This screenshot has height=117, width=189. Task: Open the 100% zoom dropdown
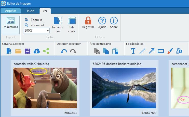click(37, 31)
